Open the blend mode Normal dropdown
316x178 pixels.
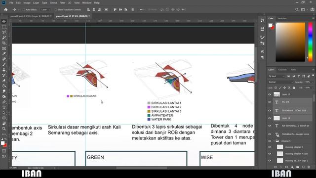click(280, 82)
